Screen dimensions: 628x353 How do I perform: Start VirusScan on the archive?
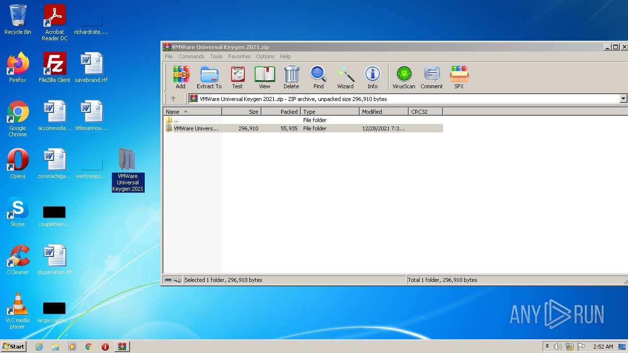404,77
